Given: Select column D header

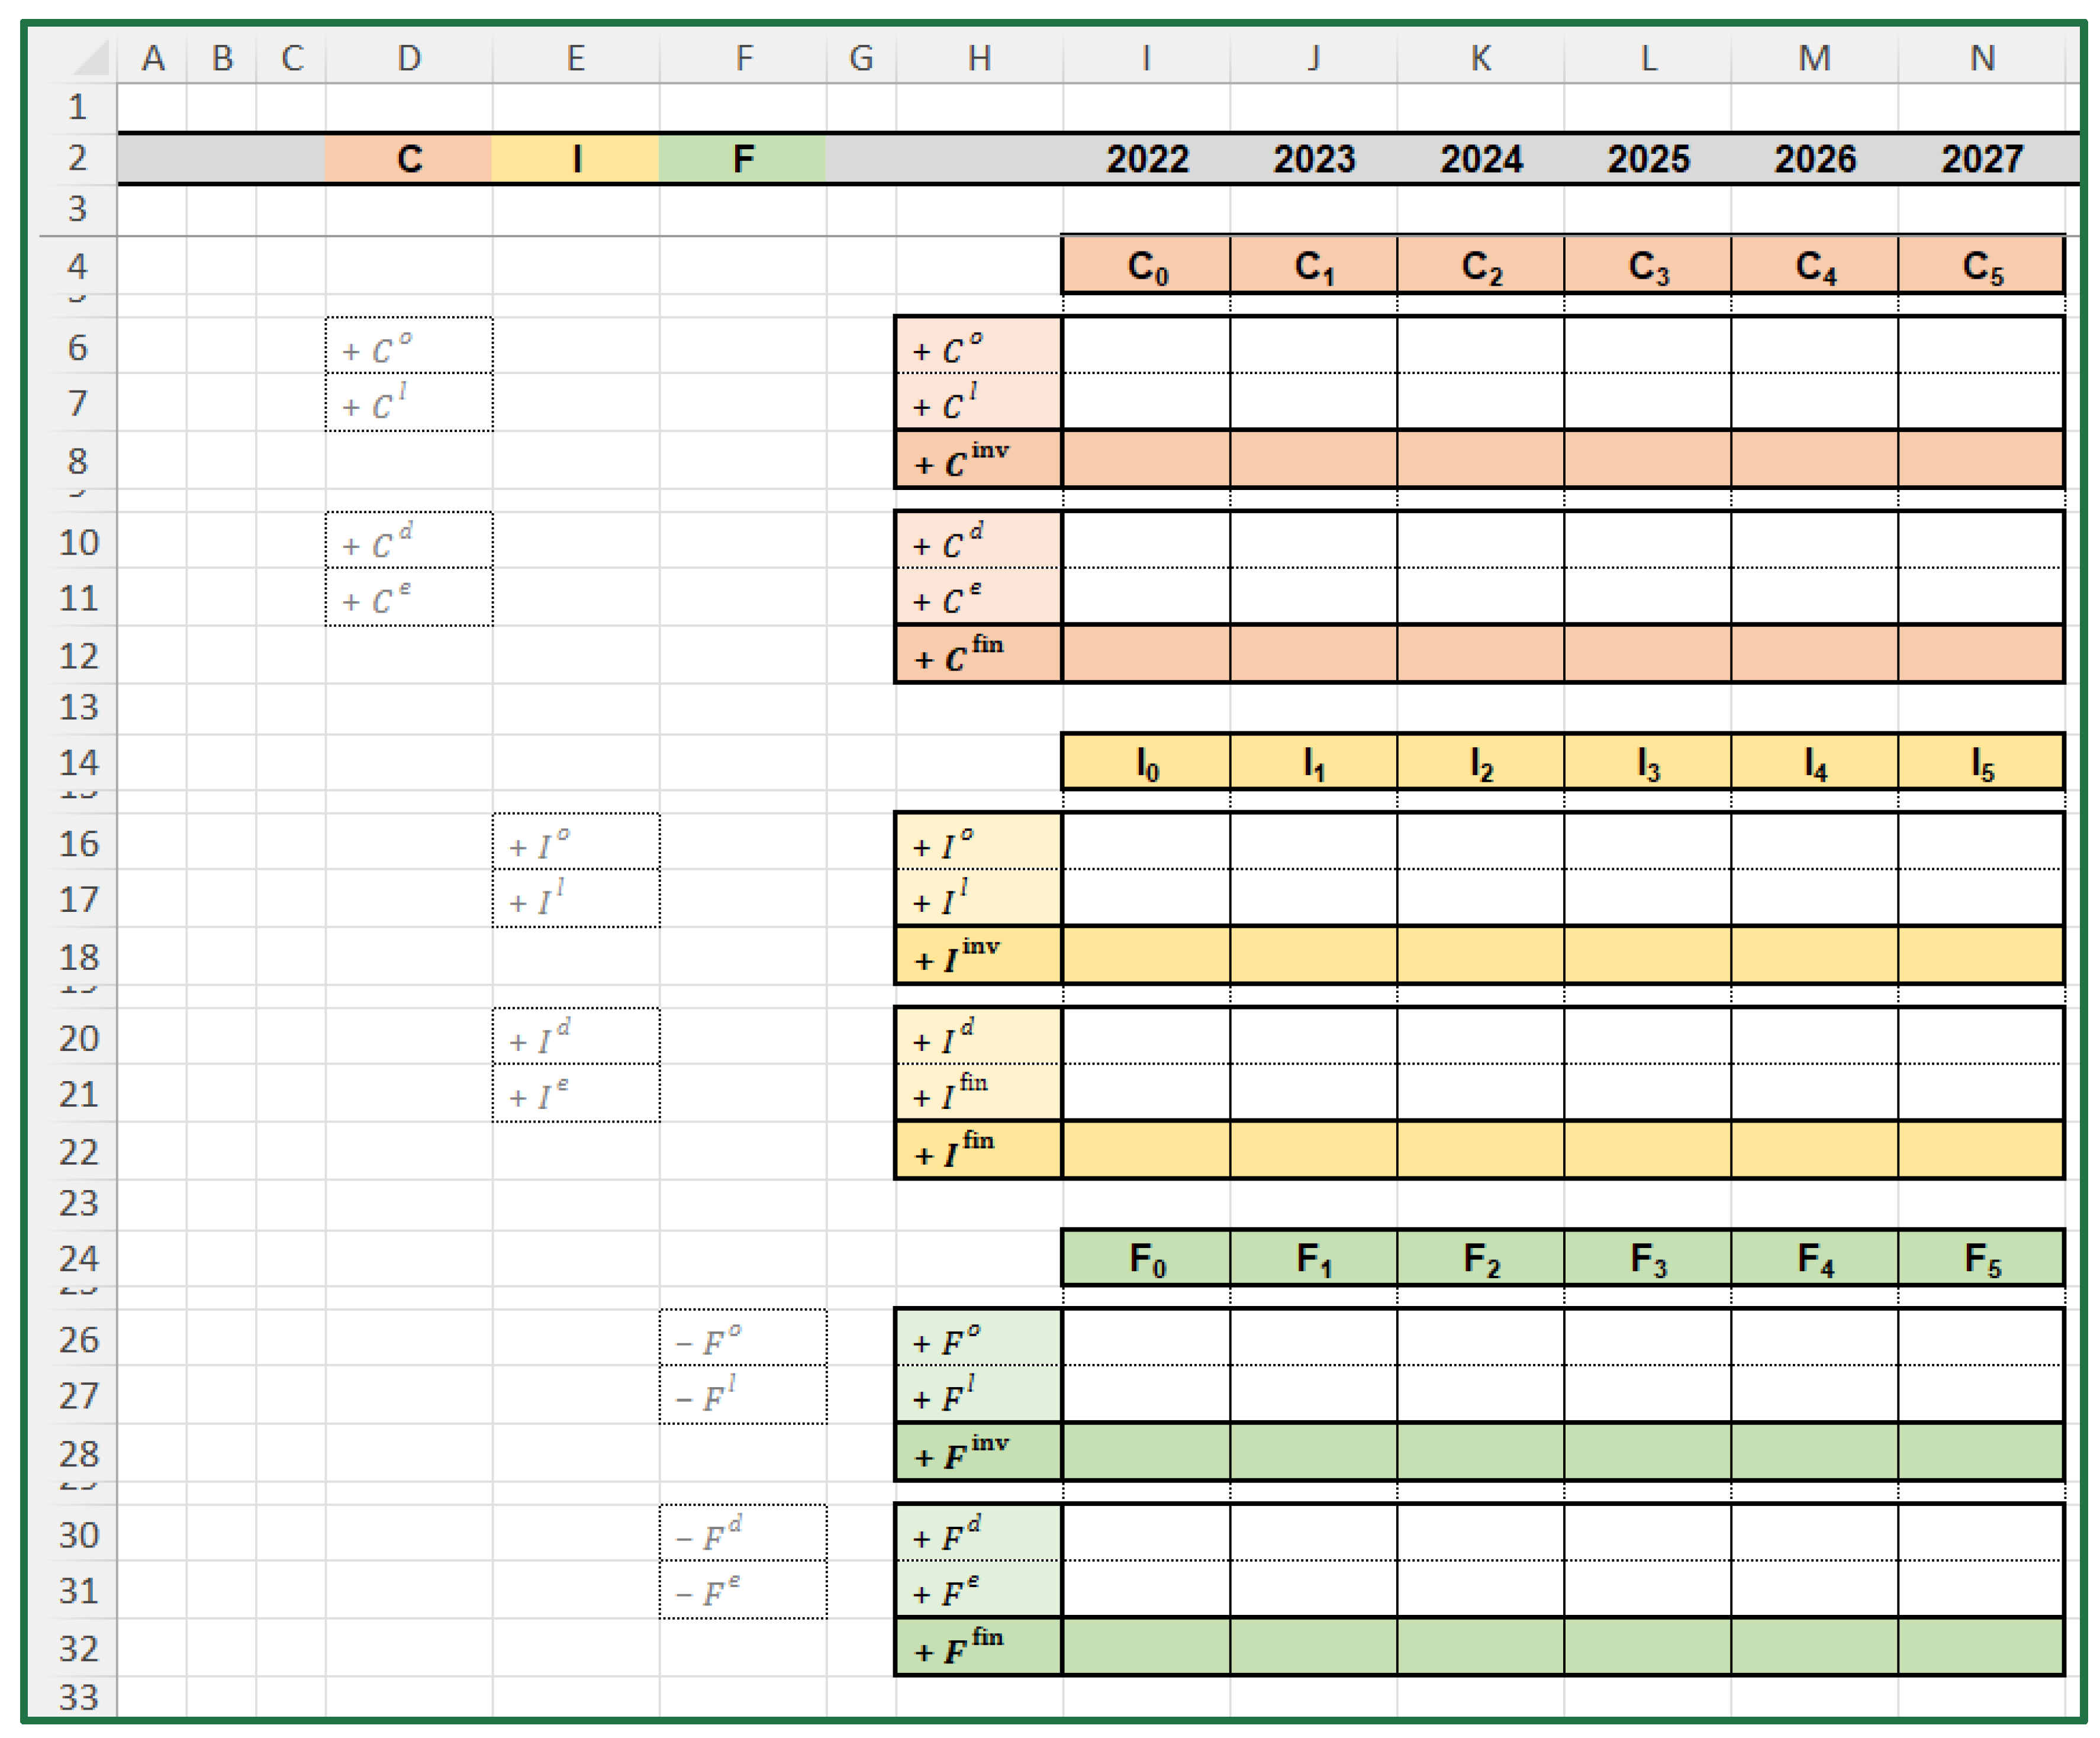Looking at the screenshot, I should (408, 58).
